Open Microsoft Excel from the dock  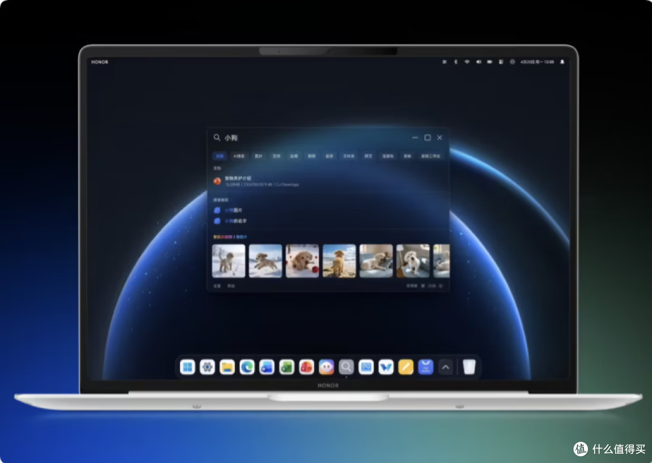click(287, 367)
